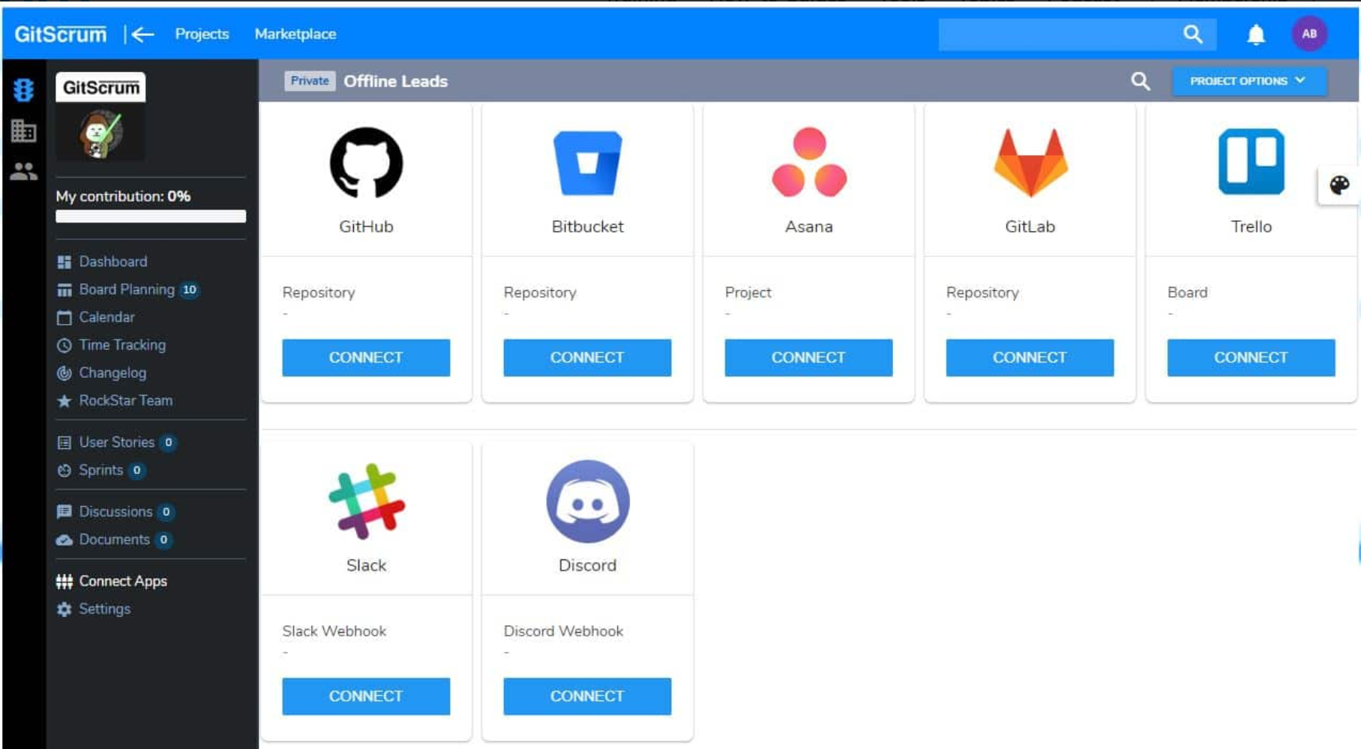Open the theme color palette icon
The image size is (1361, 749).
(x=1339, y=184)
